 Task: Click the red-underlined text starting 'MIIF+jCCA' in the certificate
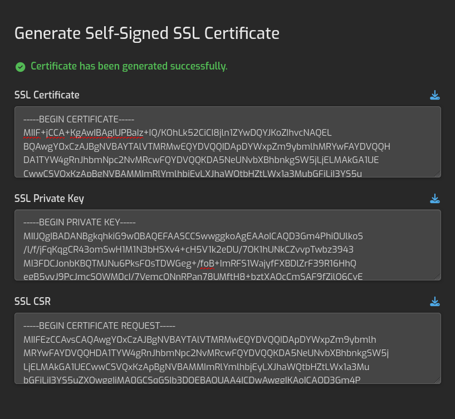pos(84,132)
